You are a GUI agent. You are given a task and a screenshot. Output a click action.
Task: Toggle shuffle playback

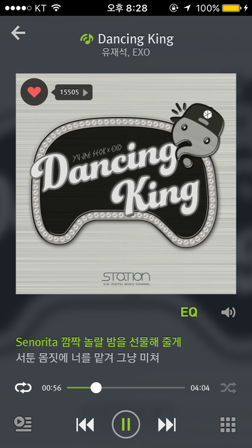pyautogui.click(x=228, y=388)
